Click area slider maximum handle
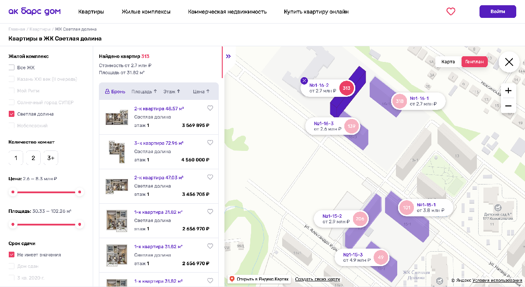This screenshot has width=525, height=287. point(79,224)
